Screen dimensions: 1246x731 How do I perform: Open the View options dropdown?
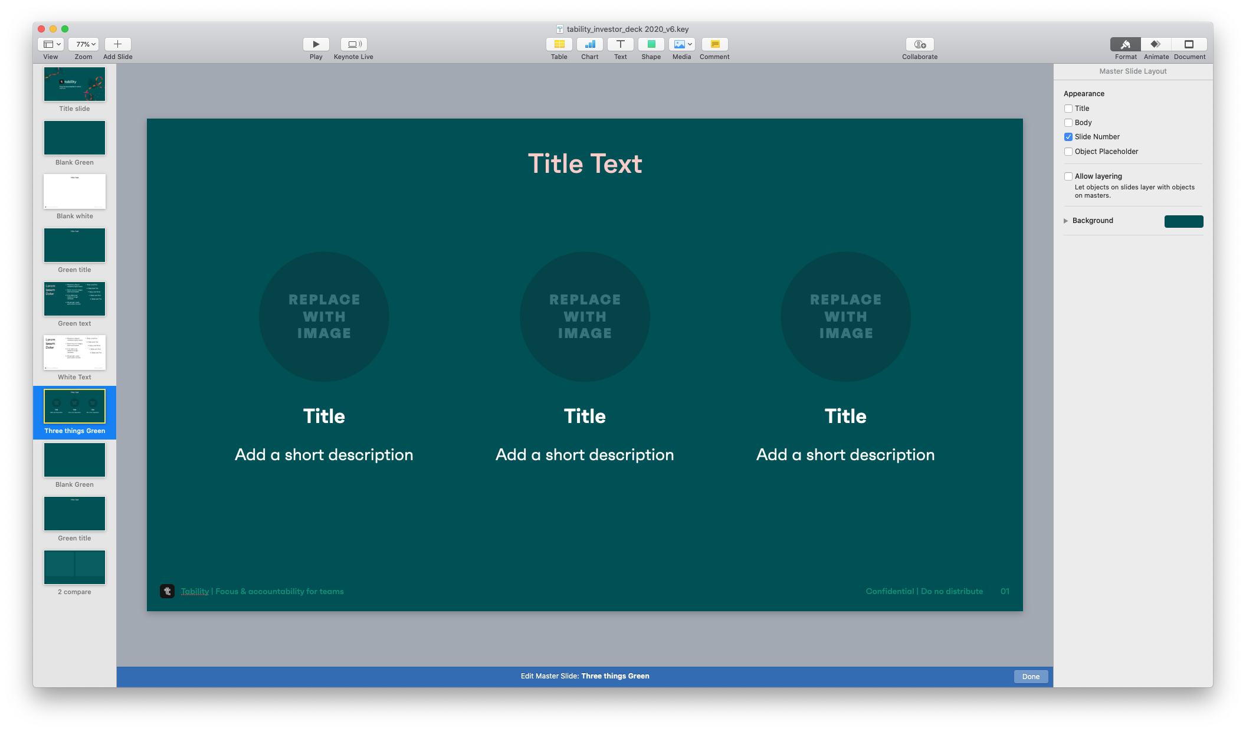coord(51,44)
